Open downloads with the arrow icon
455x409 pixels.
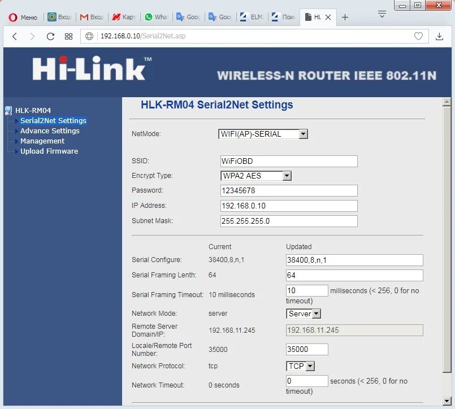[439, 36]
